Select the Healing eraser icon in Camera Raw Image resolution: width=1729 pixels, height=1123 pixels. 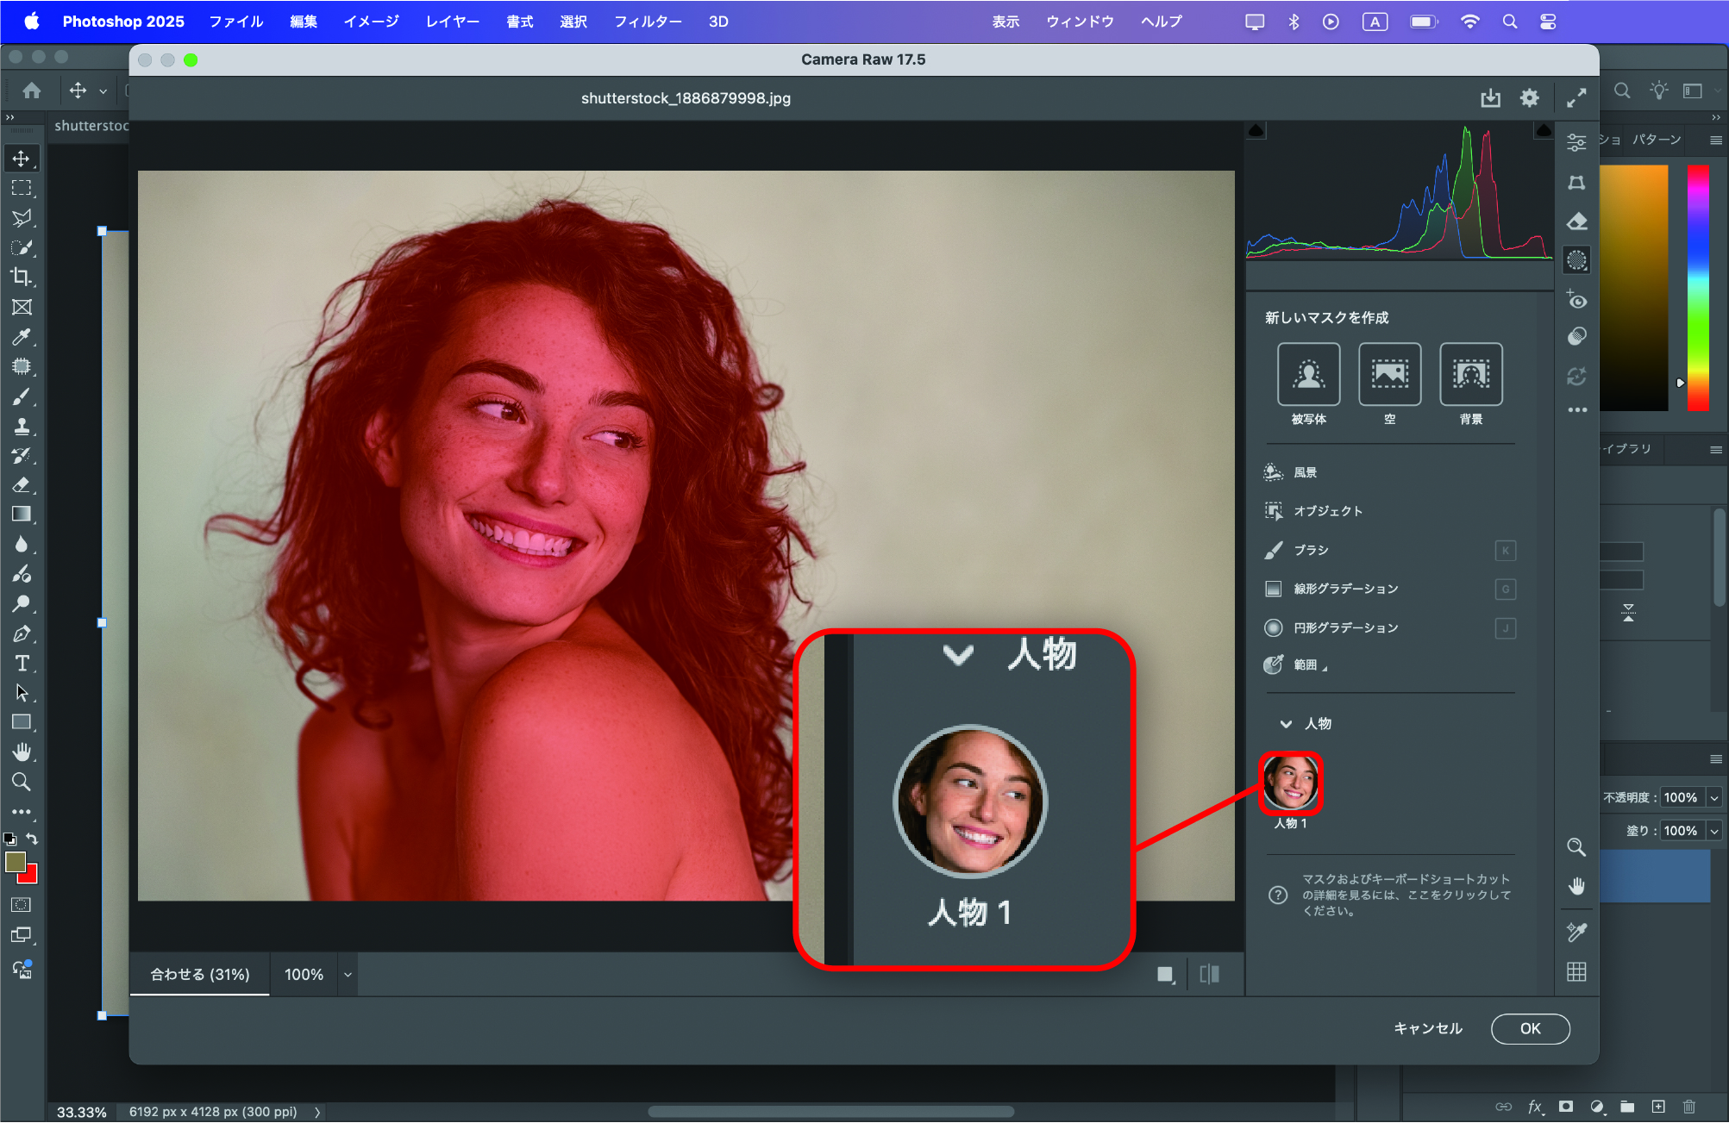[1576, 221]
